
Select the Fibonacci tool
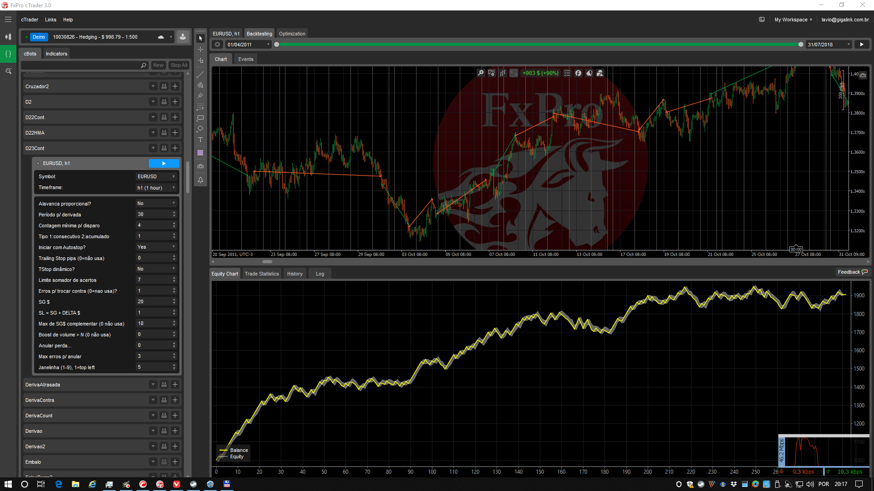tap(200, 107)
